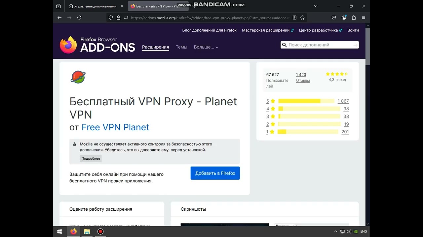Click the Firefox Browser ADD-ONS logo
The height and width of the screenshot is (237, 423).
coord(97,44)
